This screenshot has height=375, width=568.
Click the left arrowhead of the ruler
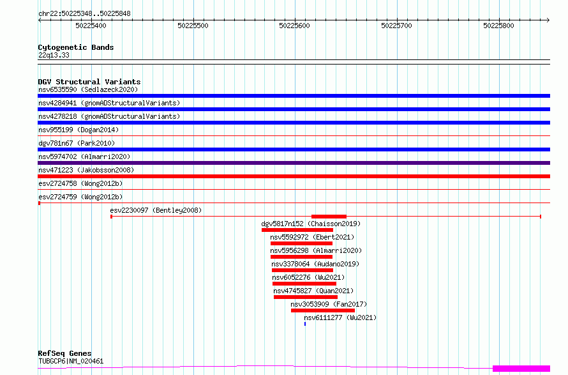coord(40,20)
